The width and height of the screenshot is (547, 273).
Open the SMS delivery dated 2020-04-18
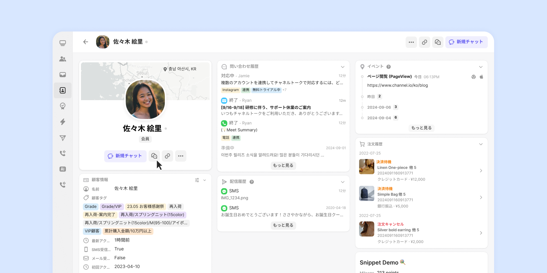coord(283,211)
